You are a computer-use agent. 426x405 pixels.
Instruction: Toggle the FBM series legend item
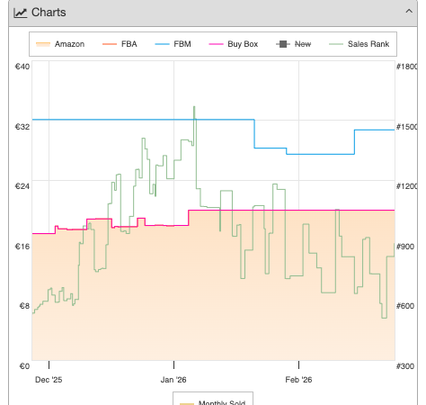coord(173,44)
